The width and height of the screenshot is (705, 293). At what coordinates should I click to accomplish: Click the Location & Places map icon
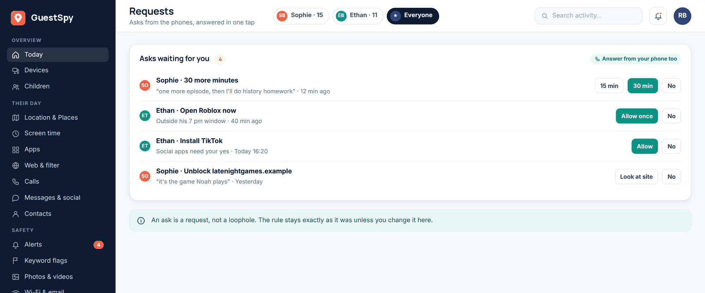pos(16,118)
